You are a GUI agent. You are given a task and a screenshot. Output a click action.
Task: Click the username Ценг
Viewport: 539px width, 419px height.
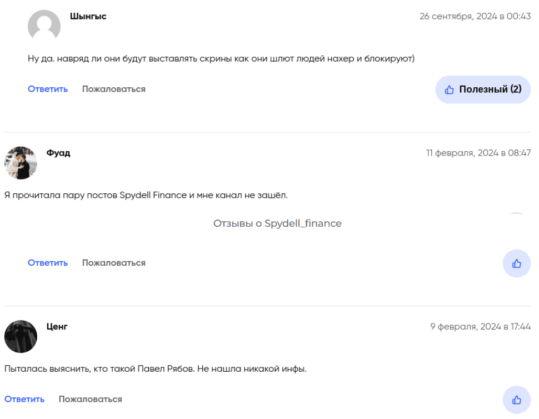[57, 327]
